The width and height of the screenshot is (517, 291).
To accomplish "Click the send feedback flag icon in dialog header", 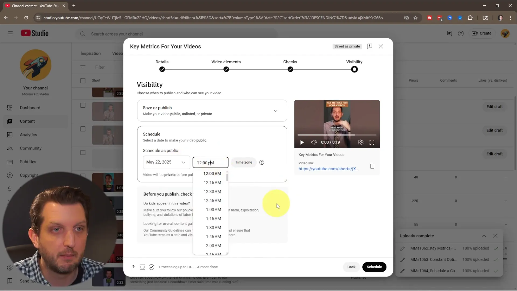I will [x=369, y=46].
